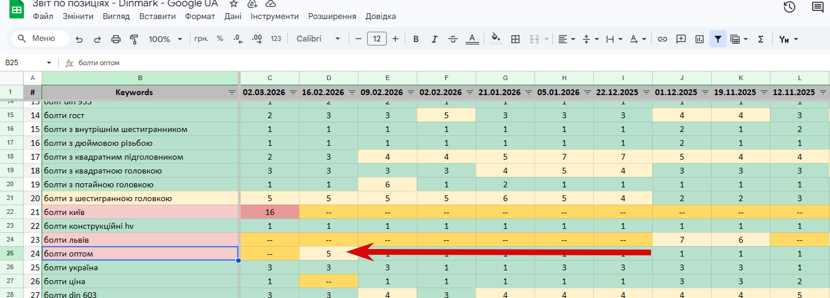This screenshot has height=298, width=830.
Task: Open the Дані menu
Action: tap(233, 16)
